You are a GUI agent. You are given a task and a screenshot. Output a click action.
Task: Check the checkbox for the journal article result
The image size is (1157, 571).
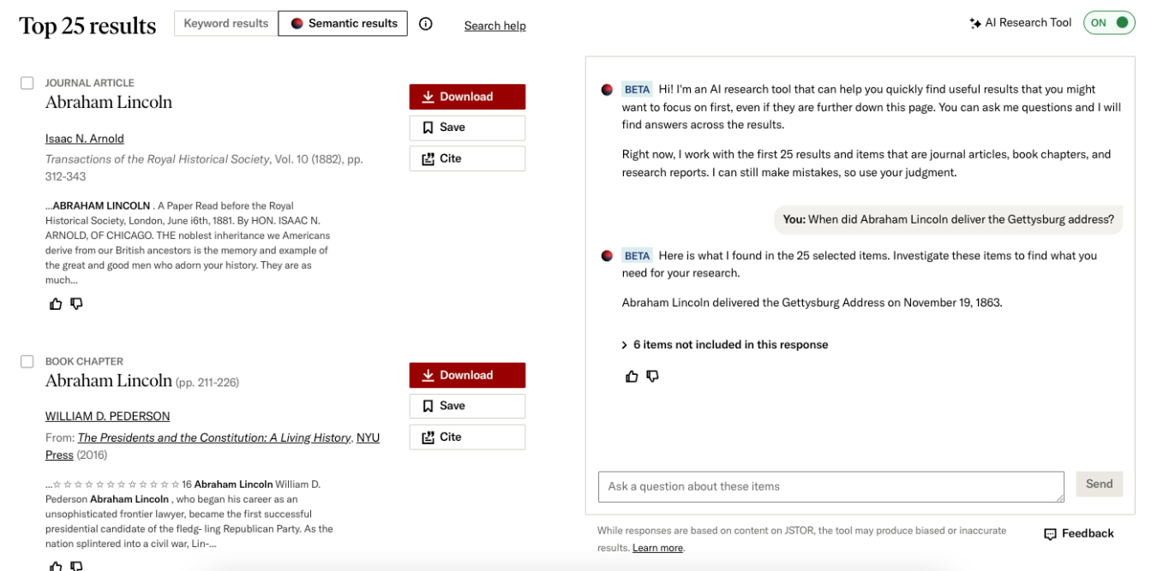27,82
